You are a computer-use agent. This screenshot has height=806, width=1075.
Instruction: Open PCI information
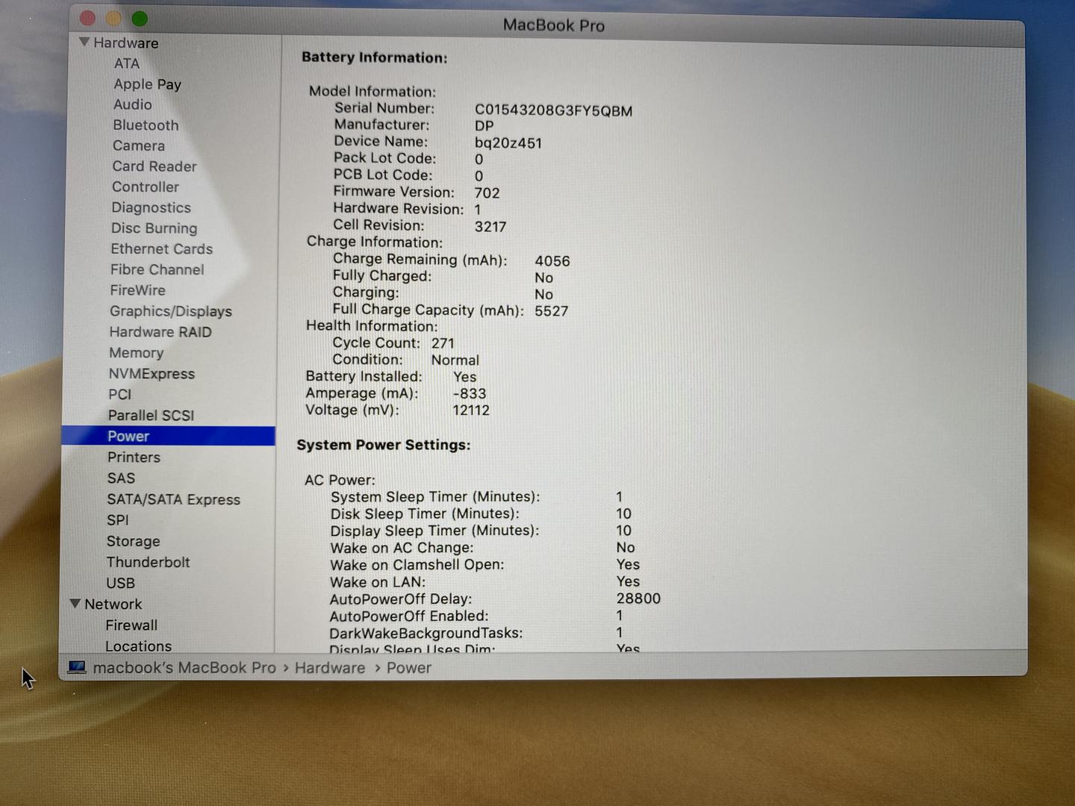click(119, 394)
